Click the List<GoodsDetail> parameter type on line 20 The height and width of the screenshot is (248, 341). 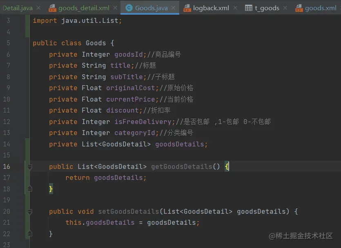(198, 212)
